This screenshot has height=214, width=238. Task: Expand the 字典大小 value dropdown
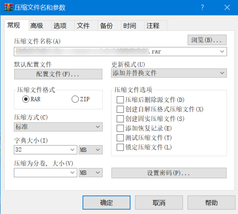(72, 150)
